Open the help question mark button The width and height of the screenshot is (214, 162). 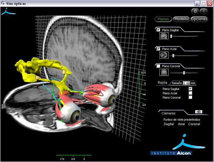point(204,11)
